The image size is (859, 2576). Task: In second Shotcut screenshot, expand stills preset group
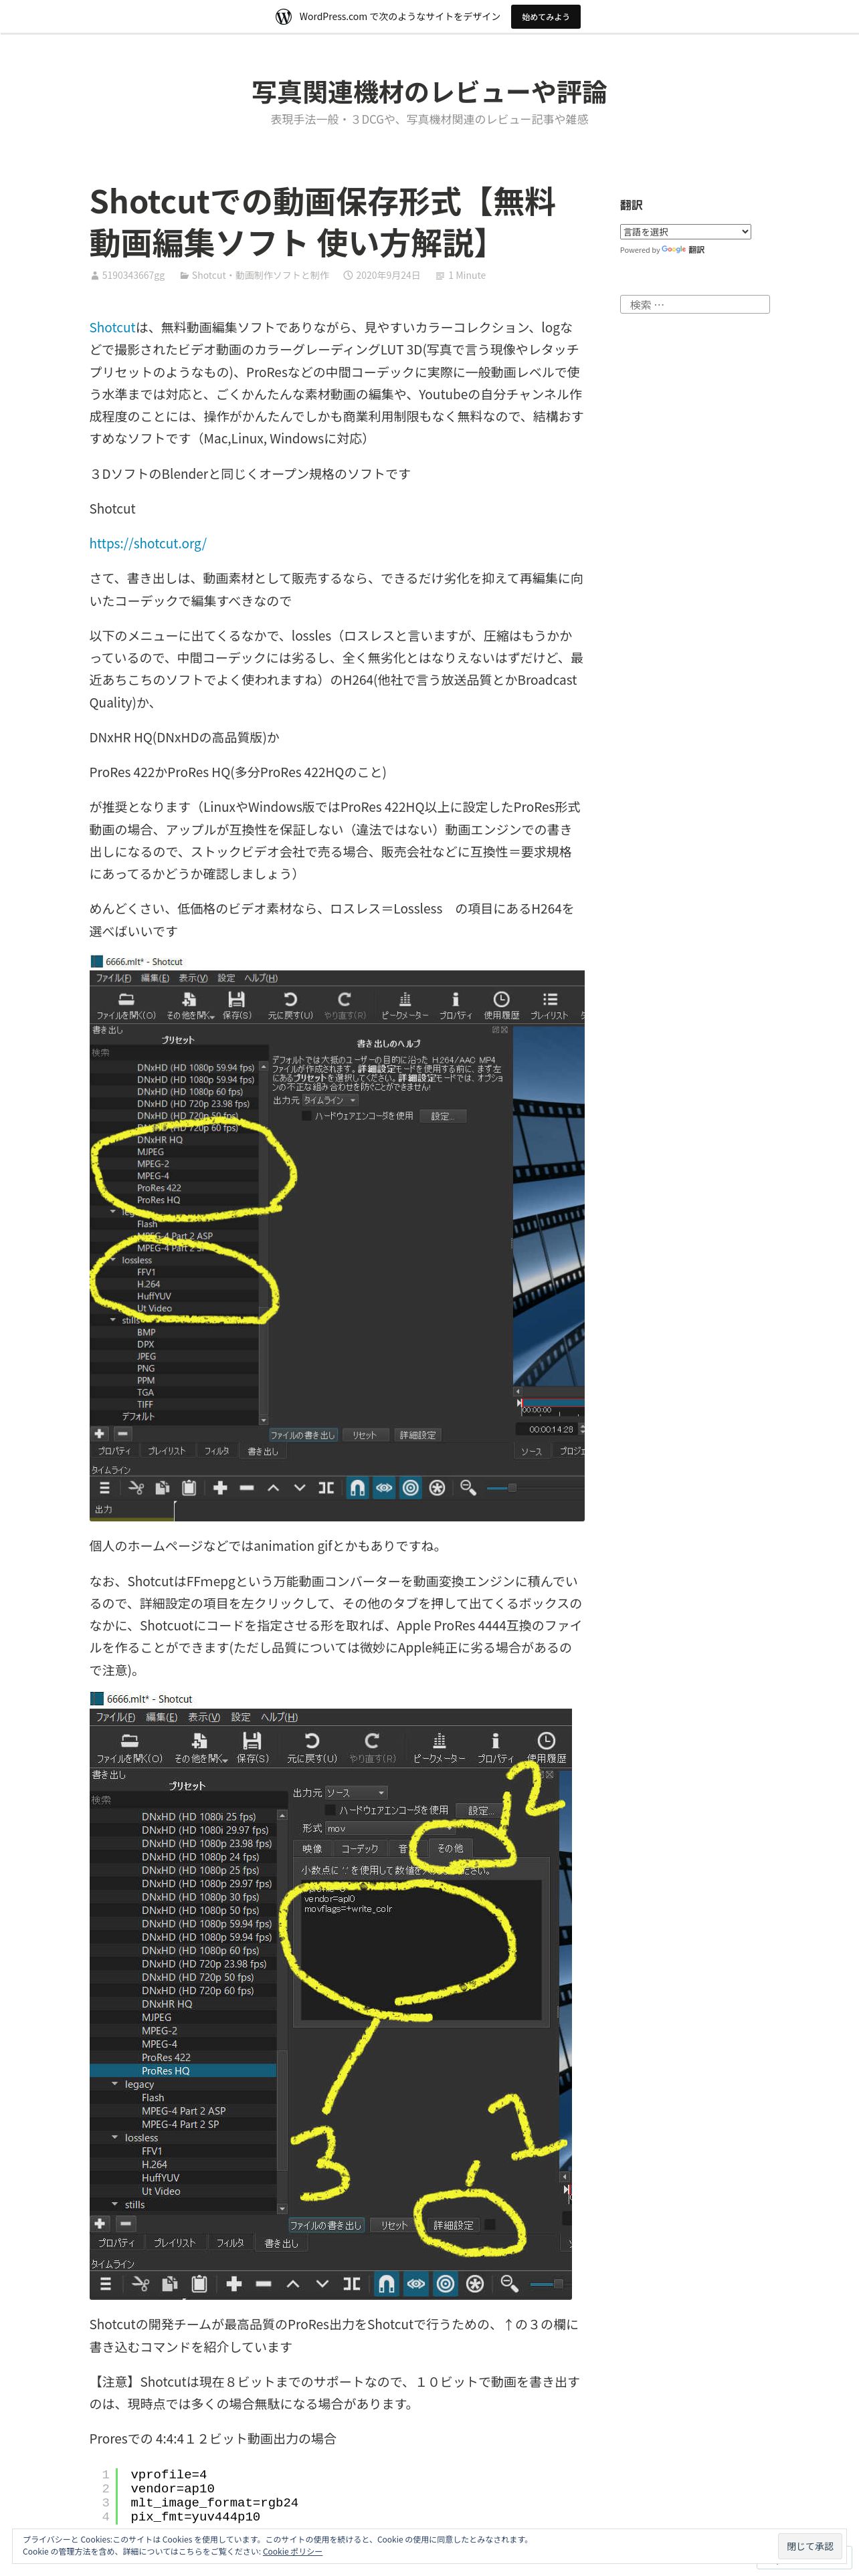point(115,2204)
